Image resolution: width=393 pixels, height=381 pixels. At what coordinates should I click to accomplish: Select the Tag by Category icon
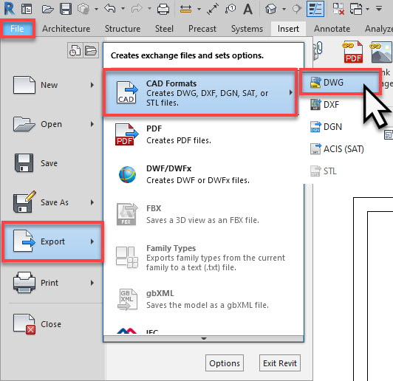coord(230,9)
